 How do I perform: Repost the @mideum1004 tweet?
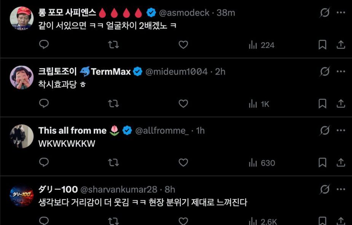[113, 104]
